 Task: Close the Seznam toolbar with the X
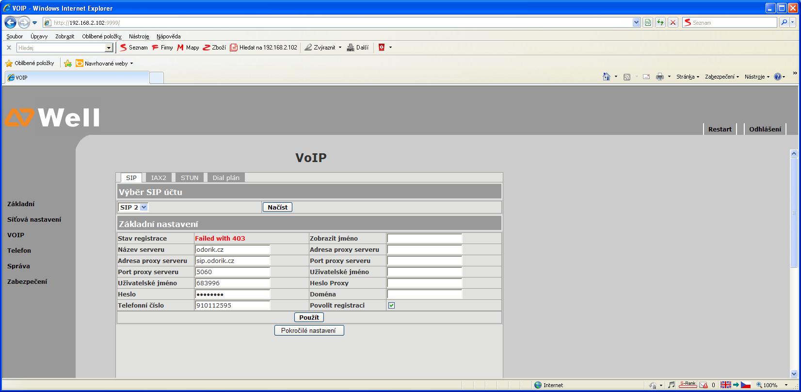point(9,48)
